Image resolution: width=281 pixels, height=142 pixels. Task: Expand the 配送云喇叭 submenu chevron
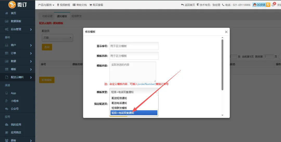[31, 77]
